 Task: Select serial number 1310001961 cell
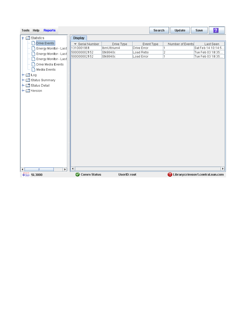coord(86,48)
